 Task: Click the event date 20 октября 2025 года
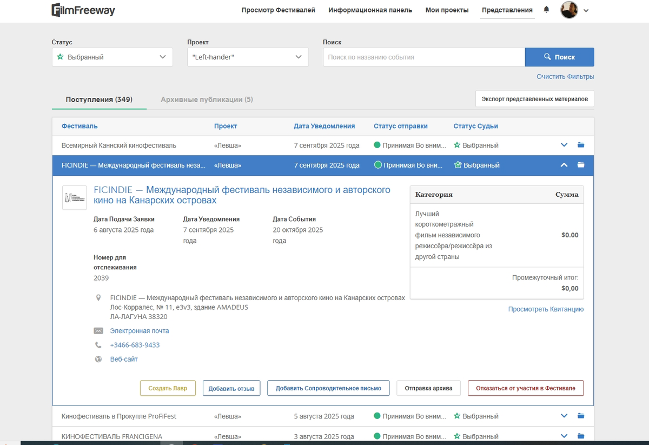click(x=298, y=235)
